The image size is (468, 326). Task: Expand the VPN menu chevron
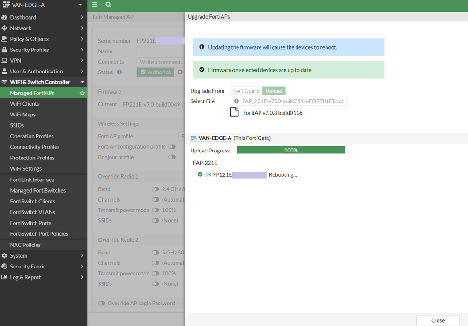[82, 60]
